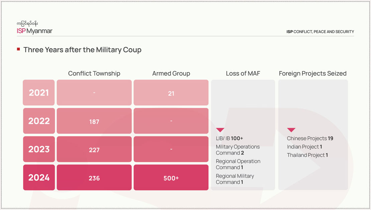Select the 2021 year cell
The image size is (371, 210).
pos(39,93)
